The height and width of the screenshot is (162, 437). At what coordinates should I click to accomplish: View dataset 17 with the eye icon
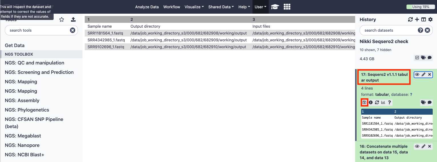point(417,74)
